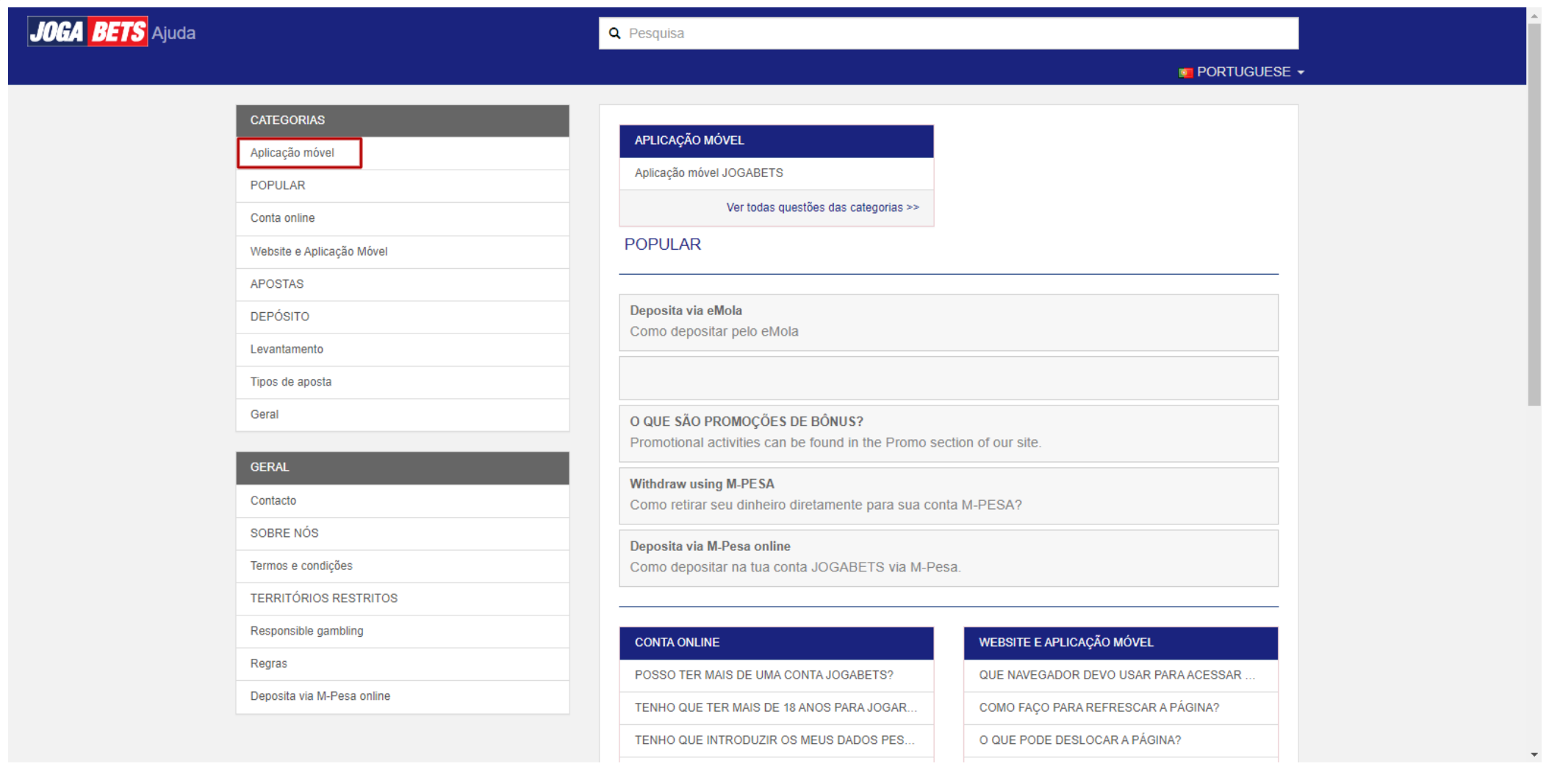
Task: Click Ver todas questões das categorias
Action: pos(822,208)
